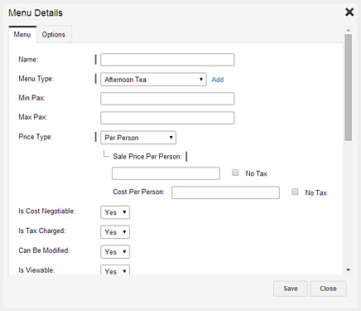Focus the Cost Per Person field
Screen dimensions: 361x311
(225, 192)
